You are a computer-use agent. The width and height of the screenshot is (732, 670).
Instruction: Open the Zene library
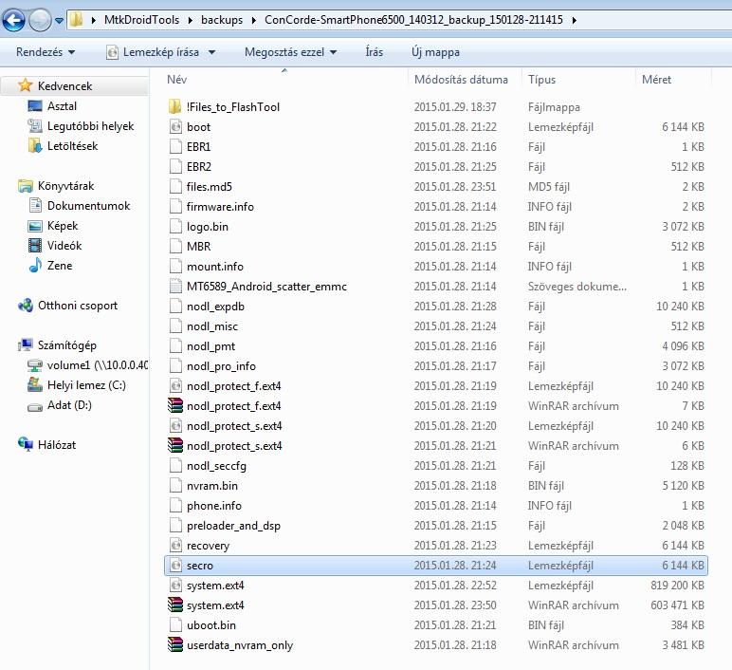coord(60,266)
